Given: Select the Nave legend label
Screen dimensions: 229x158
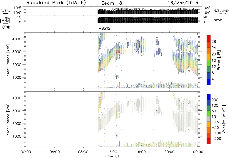Looking at the screenshot, I should 218,20.
